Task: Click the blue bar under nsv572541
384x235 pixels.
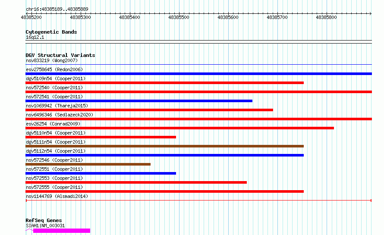Action: pyautogui.click(x=139, y=101)
